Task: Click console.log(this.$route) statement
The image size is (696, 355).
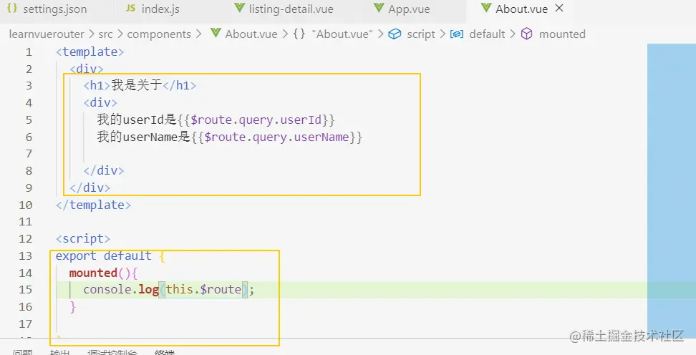Action: [x=169, y=290]
